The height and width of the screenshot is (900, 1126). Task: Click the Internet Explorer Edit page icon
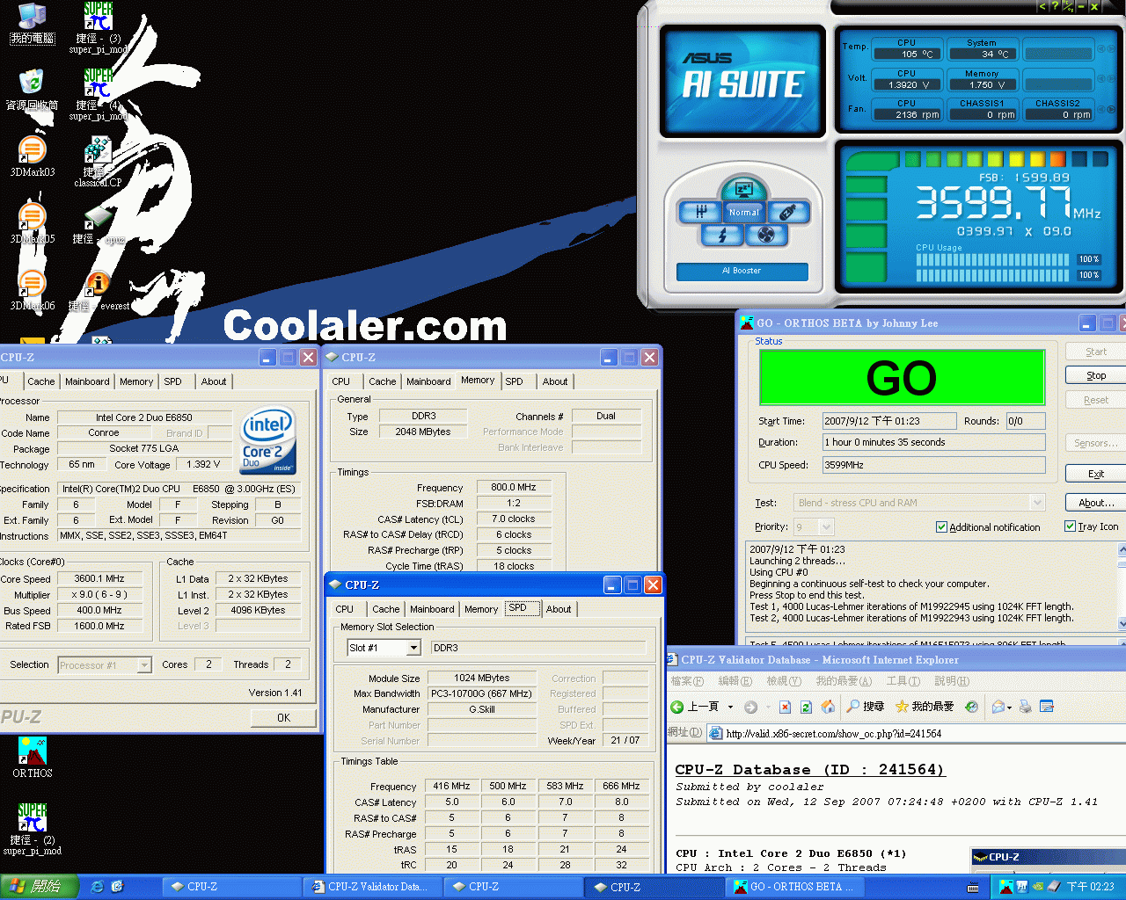1046,707
